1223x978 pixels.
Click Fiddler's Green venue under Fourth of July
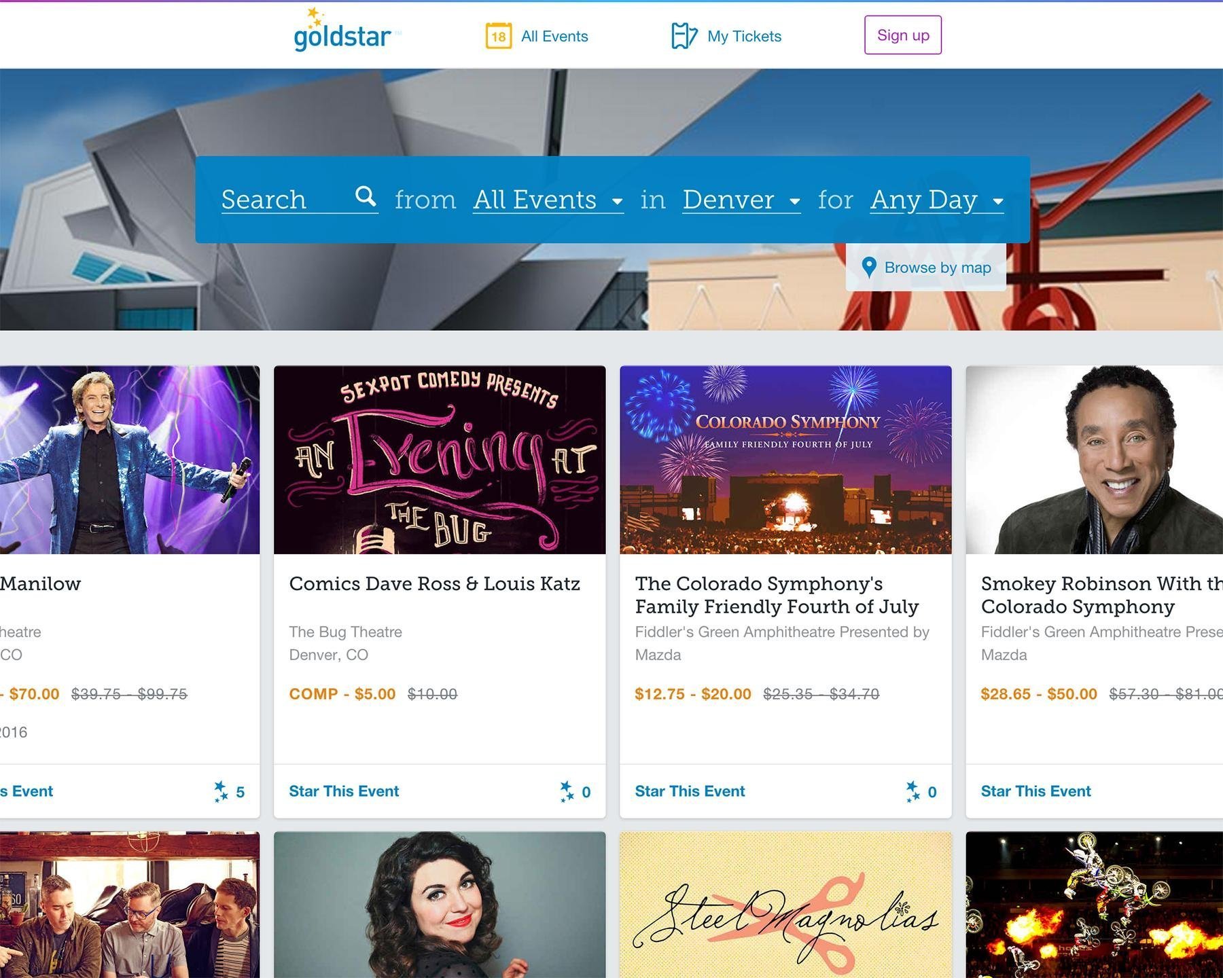(x=782, y=643)
